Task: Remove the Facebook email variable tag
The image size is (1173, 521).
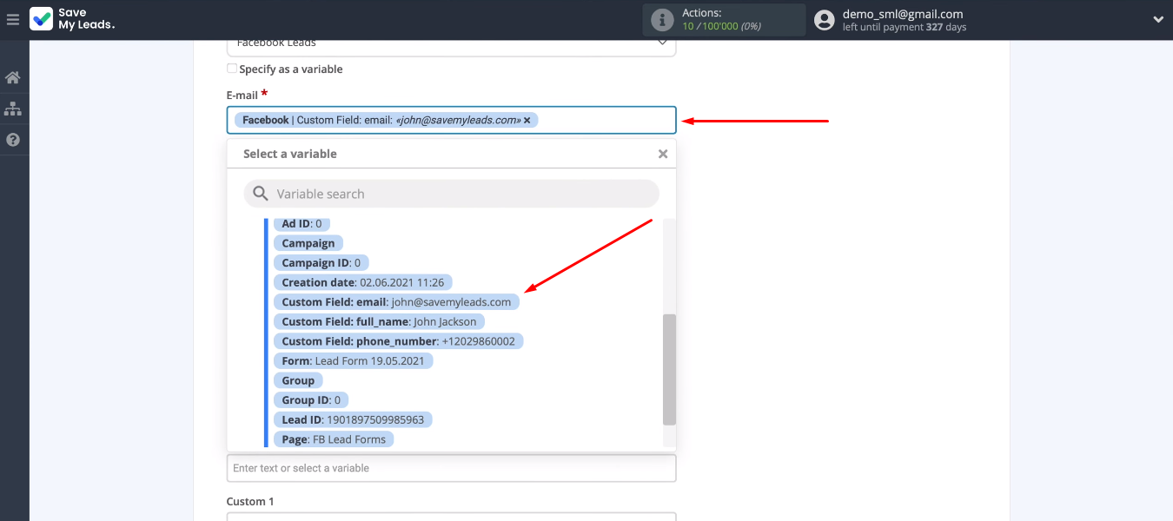Action: tap(527, 121)
